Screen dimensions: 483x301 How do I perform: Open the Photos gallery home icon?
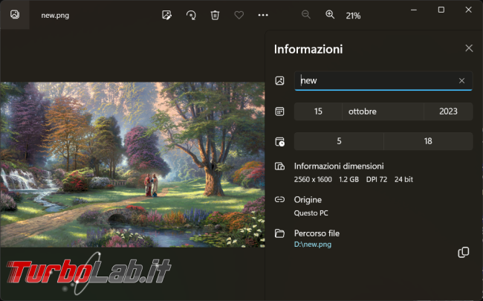[x=15, y=14]
